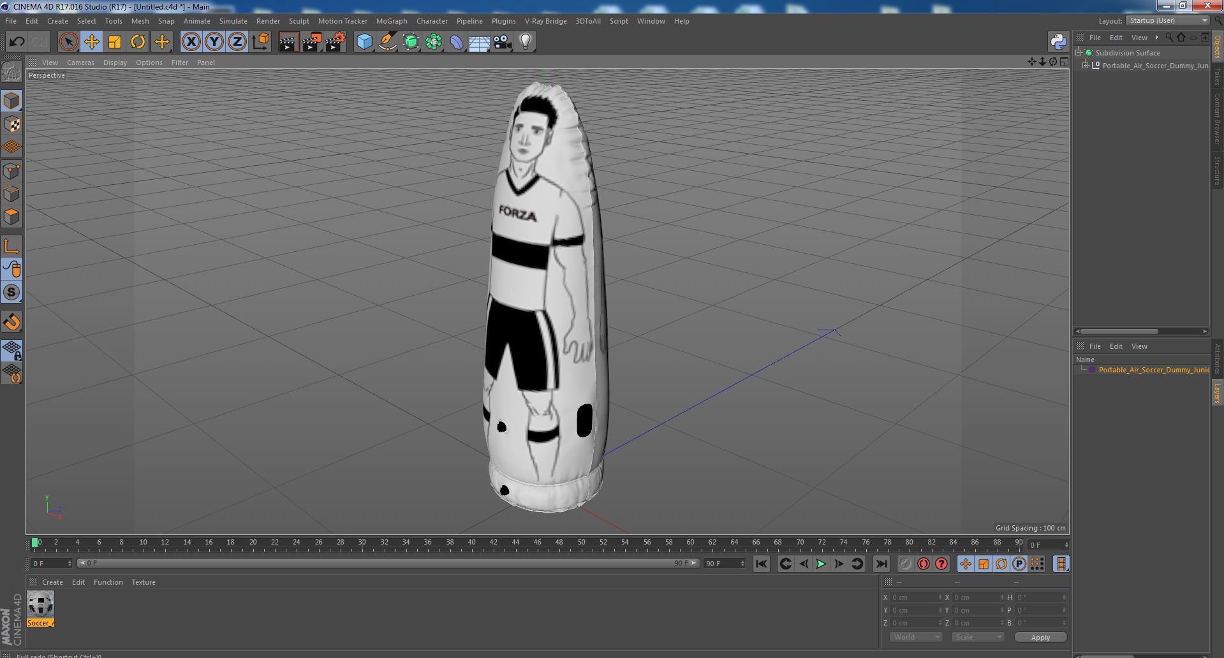Add a Cube primitive object

coord(364,42)
